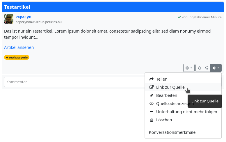226x142 pixels.
Task: Like the post with thumbs up
Action: [x=199, y=68]
